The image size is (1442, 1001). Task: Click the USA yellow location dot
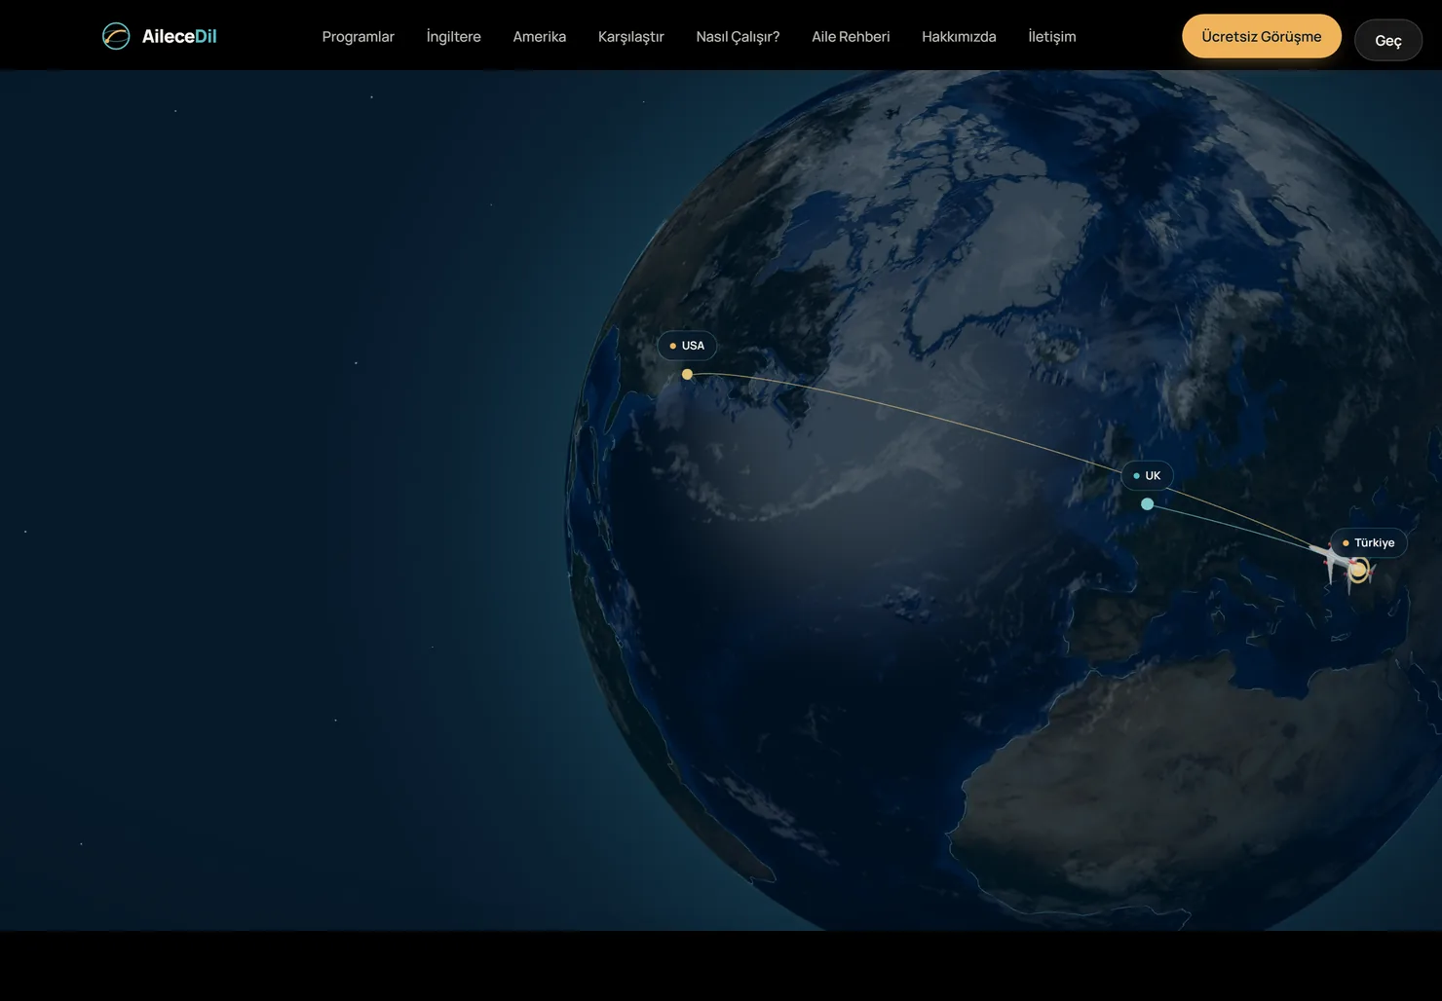[x=687, y=374]
